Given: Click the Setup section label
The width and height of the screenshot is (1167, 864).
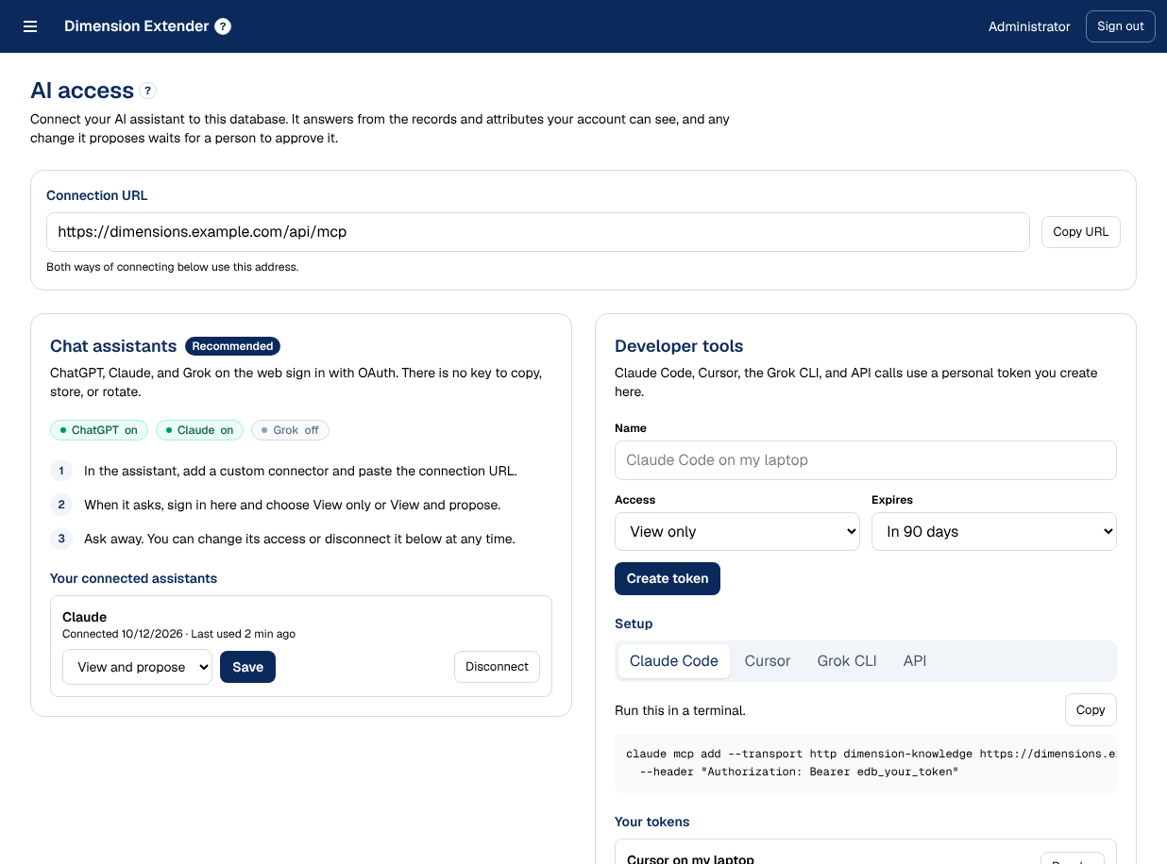Looking at the screenshot, I should coord(634,623).
